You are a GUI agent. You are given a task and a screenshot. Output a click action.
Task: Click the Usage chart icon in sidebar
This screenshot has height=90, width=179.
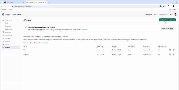tap(3, 45)
